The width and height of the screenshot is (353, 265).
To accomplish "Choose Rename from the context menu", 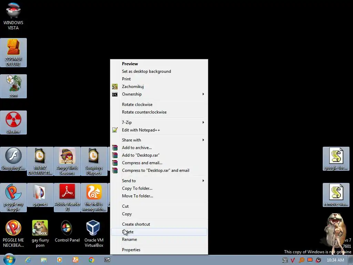I will [159, 239].
